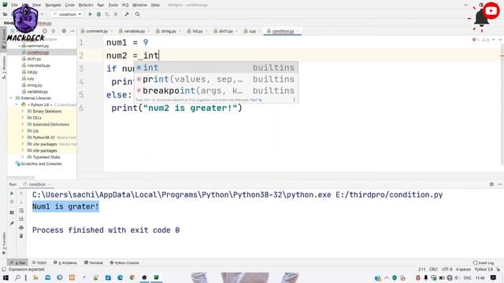Close the condition.py editor tab
The width and height of the screenshot is (504, 283).
coord(298,31)
